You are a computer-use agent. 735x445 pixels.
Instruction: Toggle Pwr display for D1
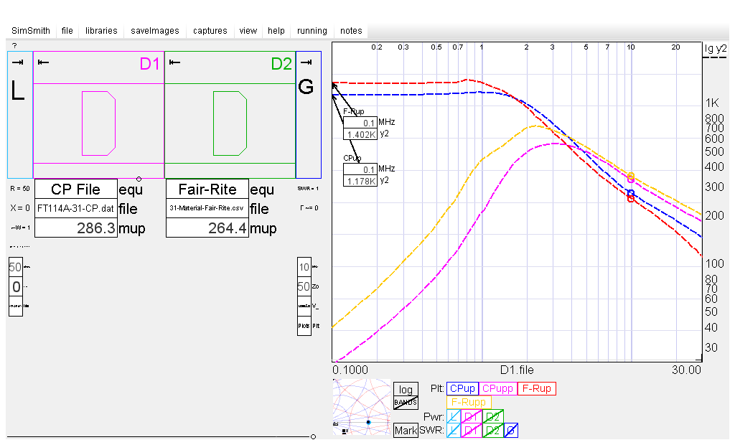click(471, 416)
